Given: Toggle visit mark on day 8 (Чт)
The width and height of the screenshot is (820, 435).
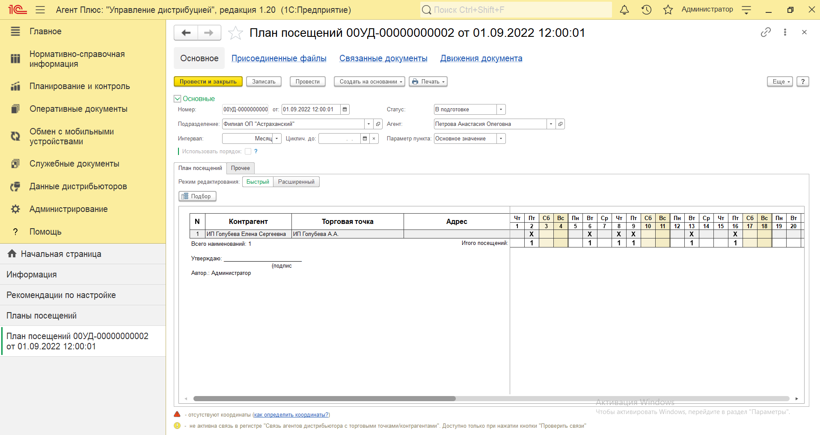Looking at the screenshot, I should [x=619, y=234].
